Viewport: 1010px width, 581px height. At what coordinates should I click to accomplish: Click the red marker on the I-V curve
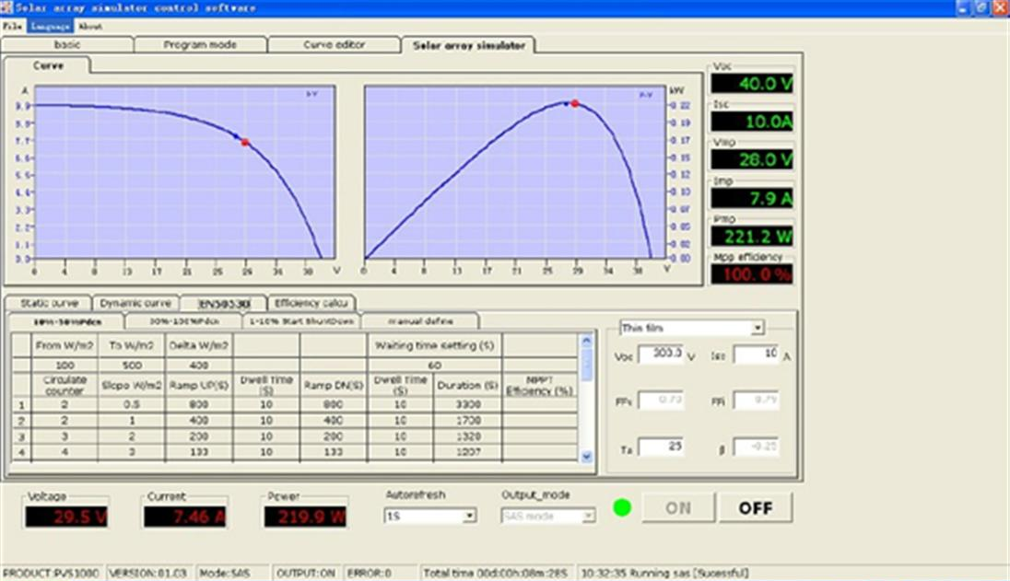click(x=245, y=143)
